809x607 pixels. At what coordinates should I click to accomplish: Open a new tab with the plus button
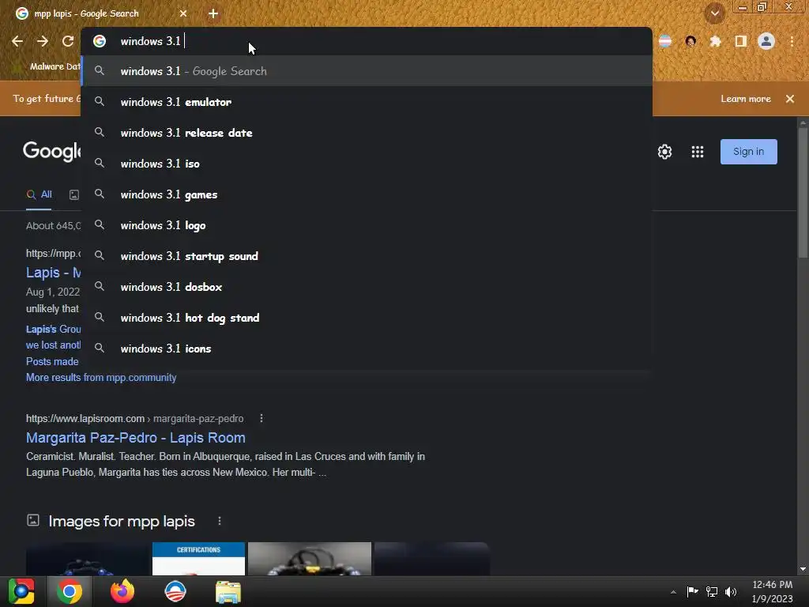[213, 13]
